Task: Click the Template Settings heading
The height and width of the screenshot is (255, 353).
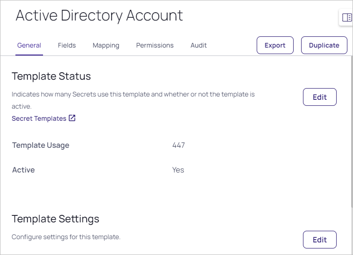Action: click(55, 219)
